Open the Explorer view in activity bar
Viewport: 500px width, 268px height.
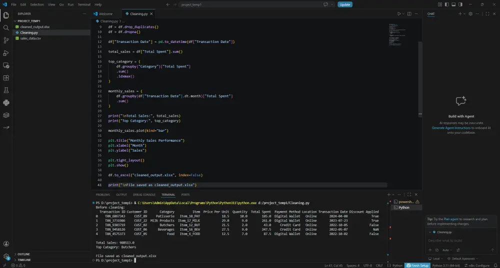point(6,15)
